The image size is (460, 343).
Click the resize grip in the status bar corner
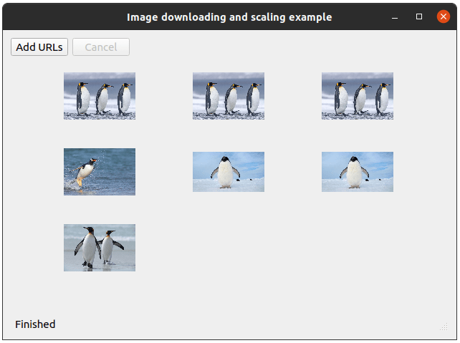point(444,327)
